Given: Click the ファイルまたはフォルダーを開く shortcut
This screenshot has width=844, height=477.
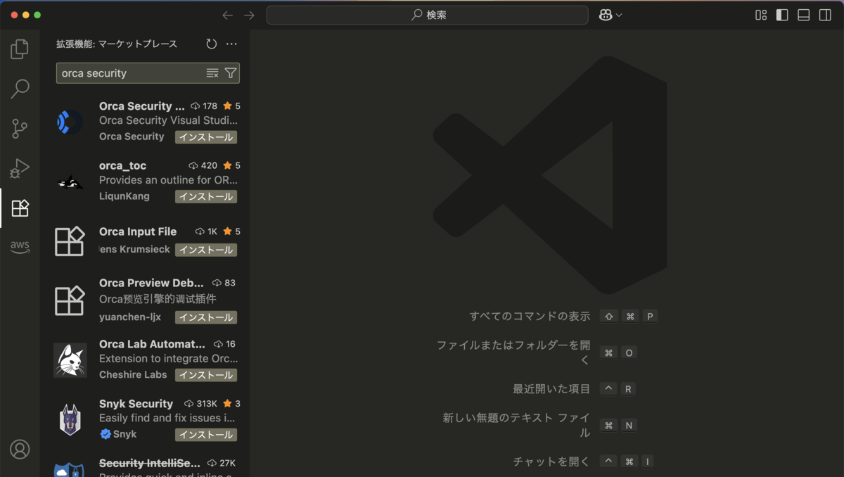Looking at the screenshot, I should [x=513, y=352].
